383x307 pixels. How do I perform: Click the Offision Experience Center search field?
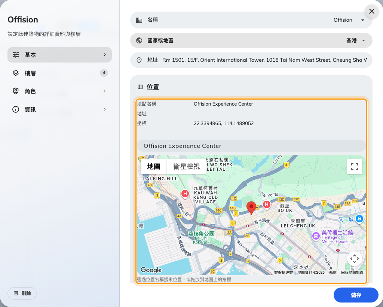coord(251,146)
